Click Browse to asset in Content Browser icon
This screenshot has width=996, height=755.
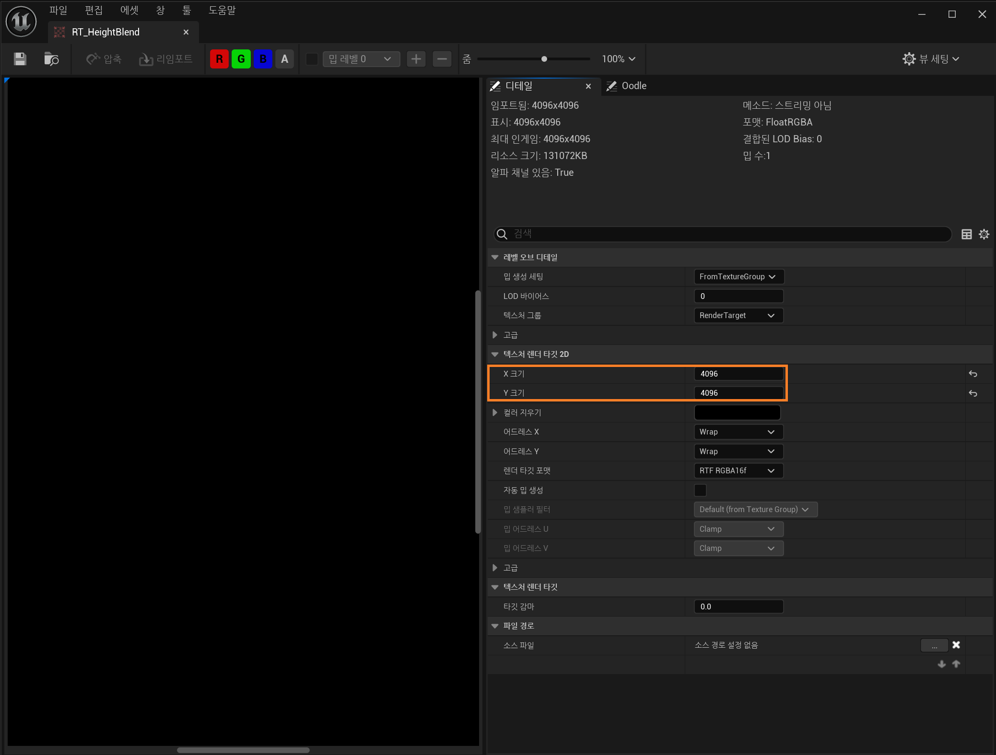pos(51,59)
